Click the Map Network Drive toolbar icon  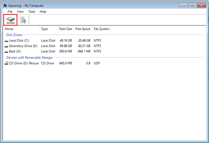[x=10, y=20]
